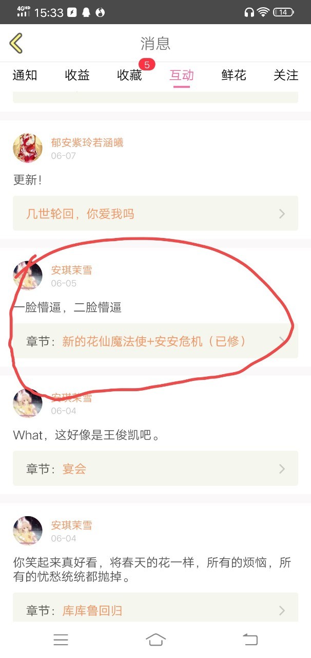311x658 pixels.
Task: Tap the 互动 active tab
Action: (x=182, y=75)
